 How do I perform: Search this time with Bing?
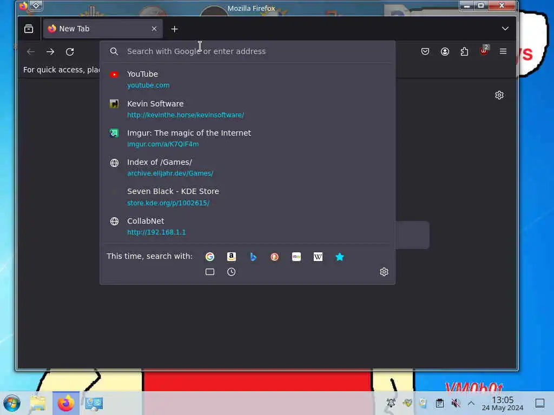(253, 257)
